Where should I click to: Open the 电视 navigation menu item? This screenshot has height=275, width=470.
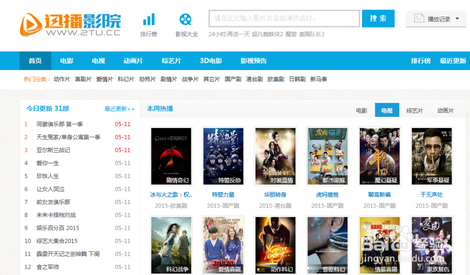[x=98, y=61]
